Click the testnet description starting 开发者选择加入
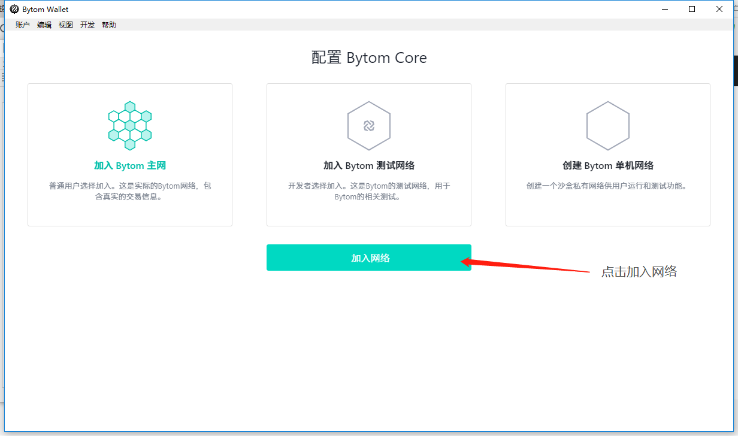 pos(369,191)
